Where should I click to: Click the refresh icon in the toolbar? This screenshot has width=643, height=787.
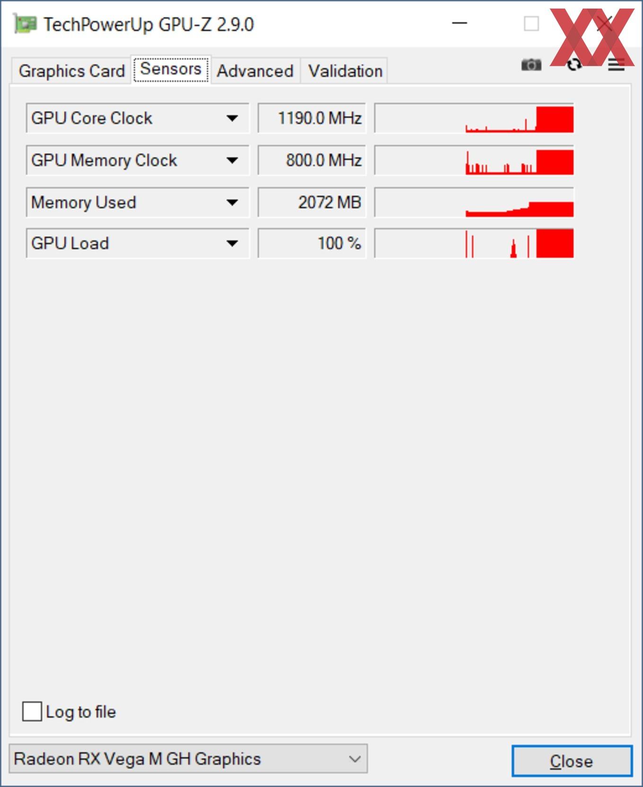[x=574, y=64]
